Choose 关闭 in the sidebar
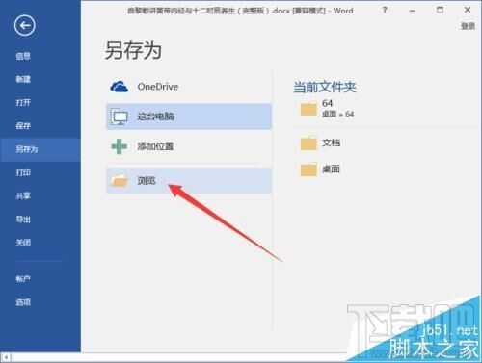This screenshot has height=363, width=482. [x=23, y=243]
